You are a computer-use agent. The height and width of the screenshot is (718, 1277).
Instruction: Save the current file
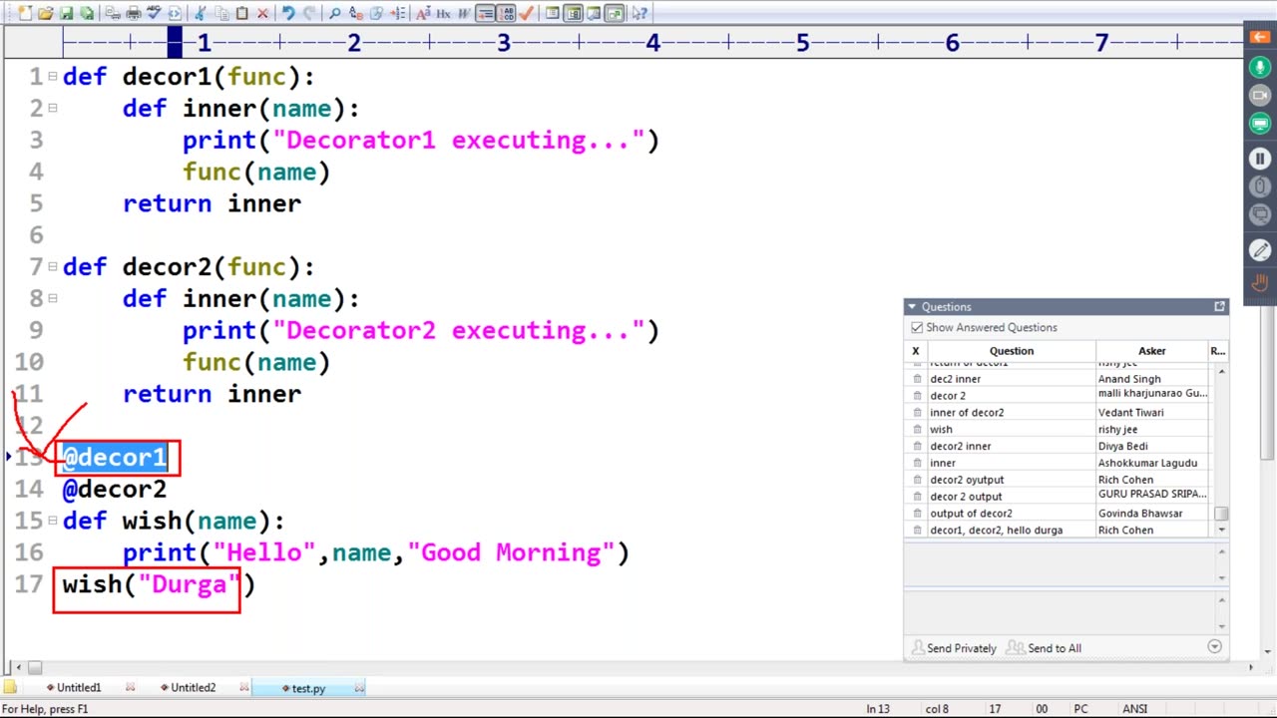[66, 13]
